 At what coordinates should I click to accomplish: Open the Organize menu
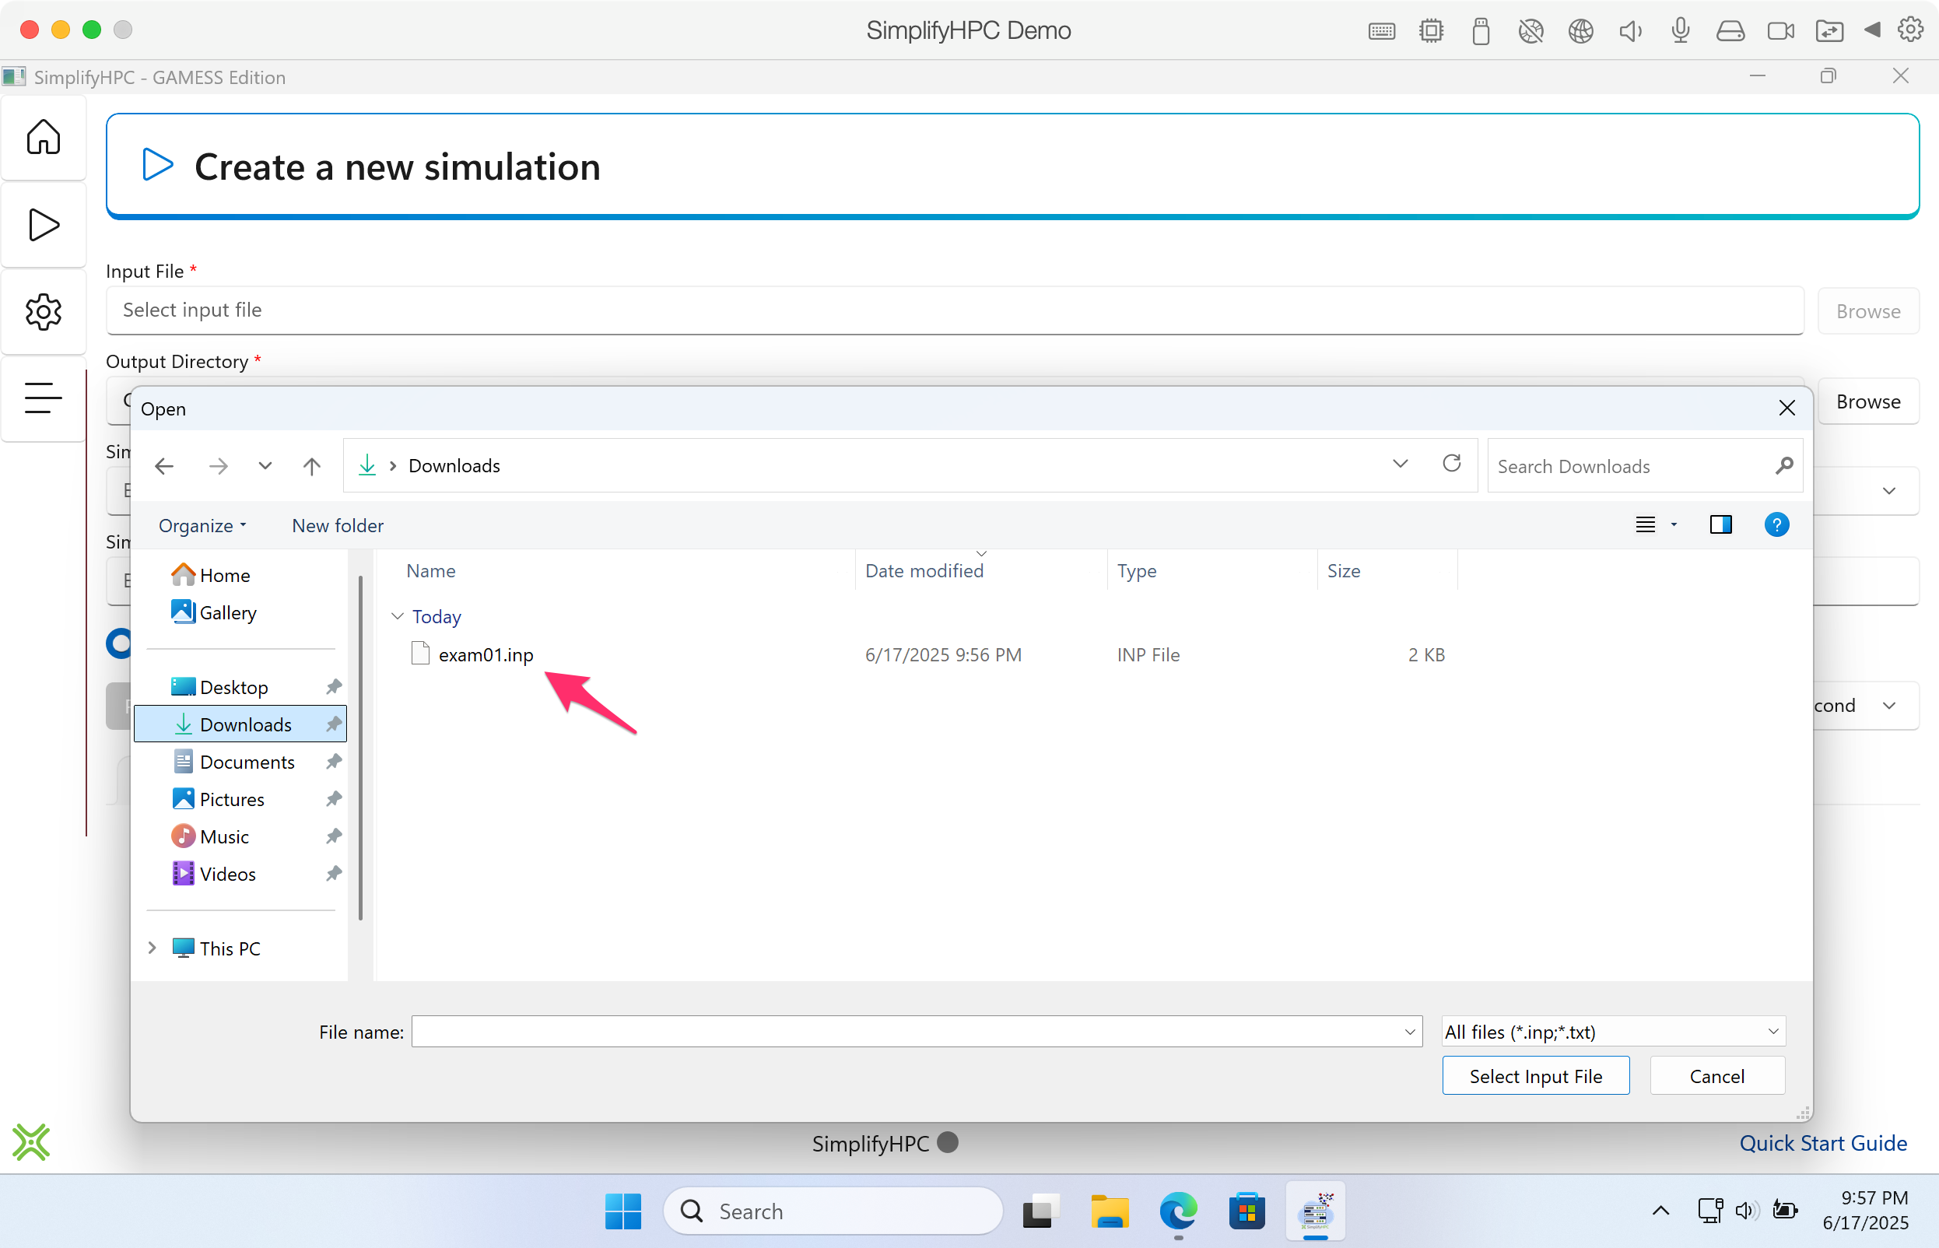[x=202, y=526]
